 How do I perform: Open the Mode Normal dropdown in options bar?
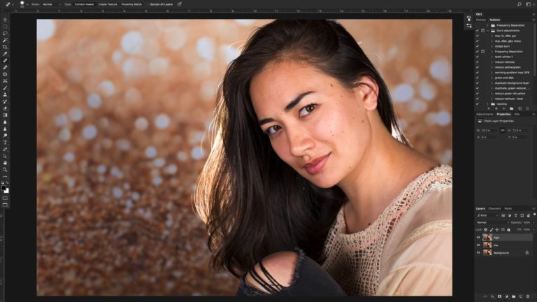pos(51,4)
